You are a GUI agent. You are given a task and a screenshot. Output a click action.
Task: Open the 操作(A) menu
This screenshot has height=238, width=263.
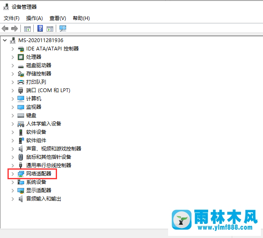(35, 18)
